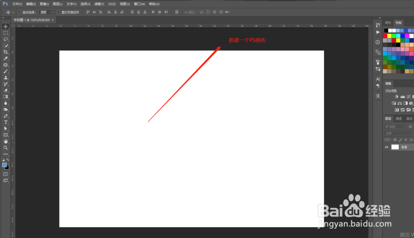Align top edges button in options bar

pos(88,12)
